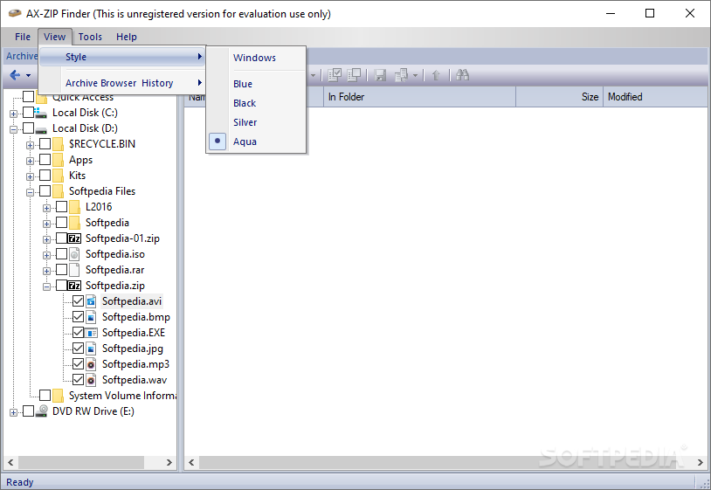Click the 7z icon of Softpedia-01.zip
Screen dimensions: 711x490
click(x=74, y=238)
